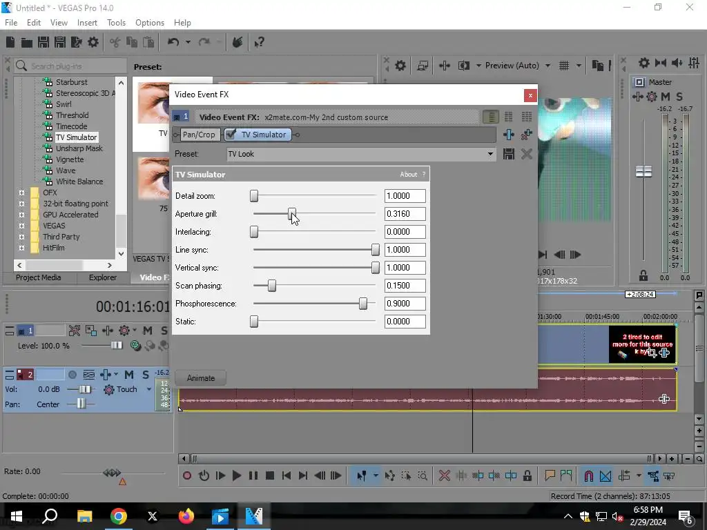Viewport: 707px width, 530px height.
Task: Click the Animate button
Action: 201,378
